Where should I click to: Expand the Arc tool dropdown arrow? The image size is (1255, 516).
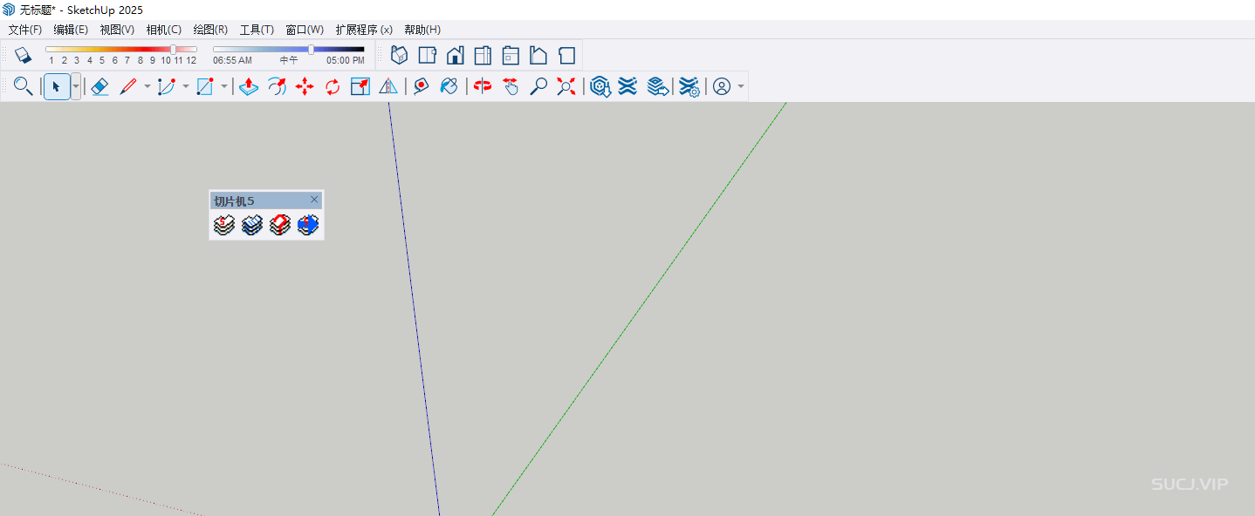coord(185,86)
